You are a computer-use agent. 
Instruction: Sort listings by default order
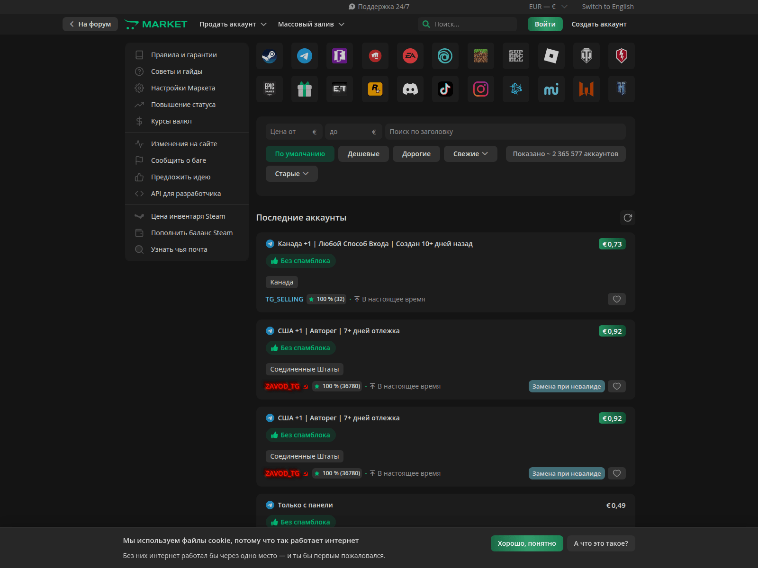[300, 154]
